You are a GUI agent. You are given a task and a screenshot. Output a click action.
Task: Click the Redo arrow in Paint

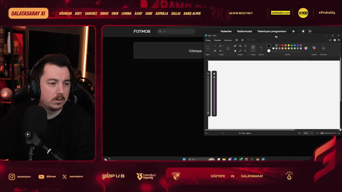click(253, 40)
